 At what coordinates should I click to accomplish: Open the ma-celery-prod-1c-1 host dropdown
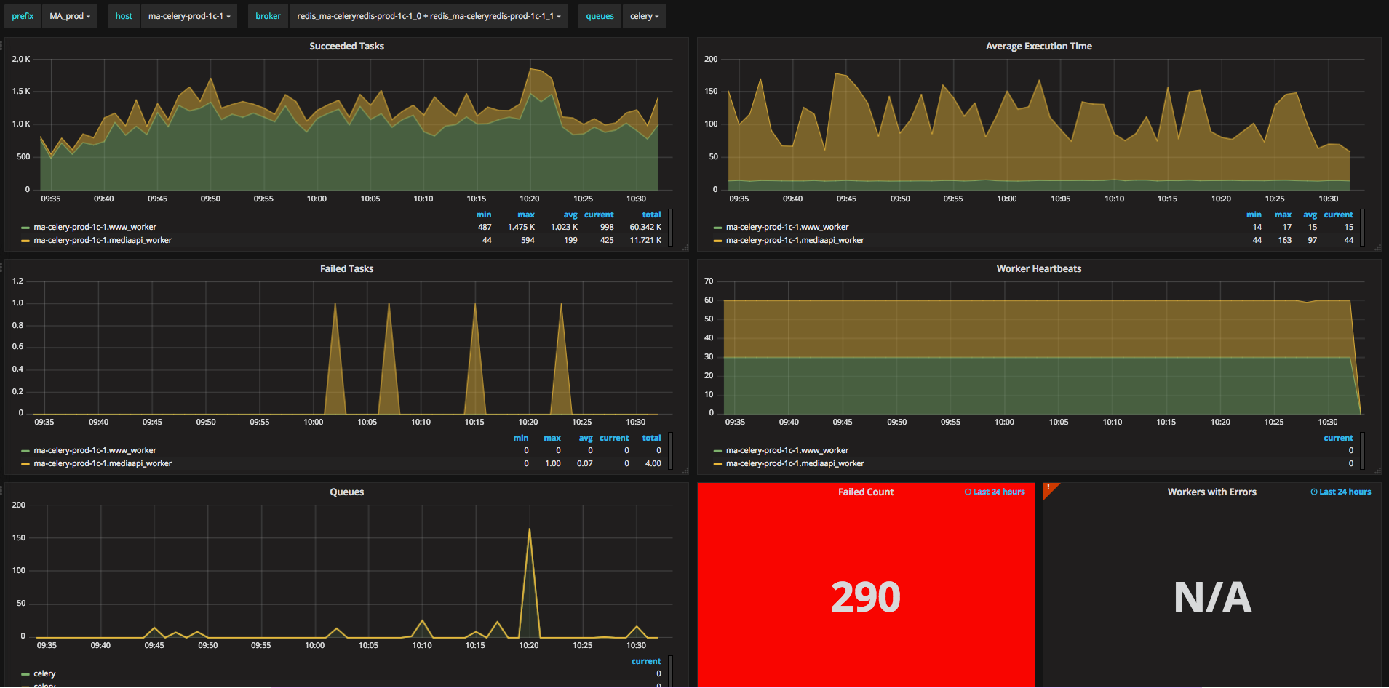[188, 15]
